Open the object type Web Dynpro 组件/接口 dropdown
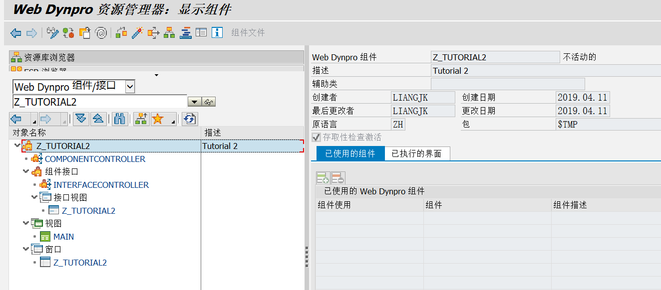 tap(130, 87)
